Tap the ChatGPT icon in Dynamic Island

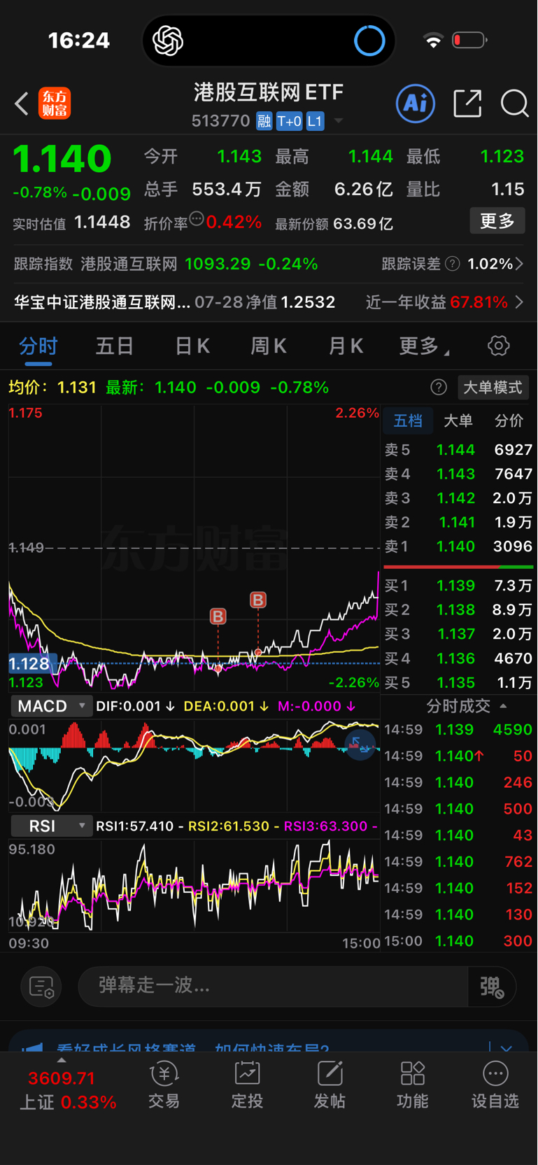(x=168, y=41)
